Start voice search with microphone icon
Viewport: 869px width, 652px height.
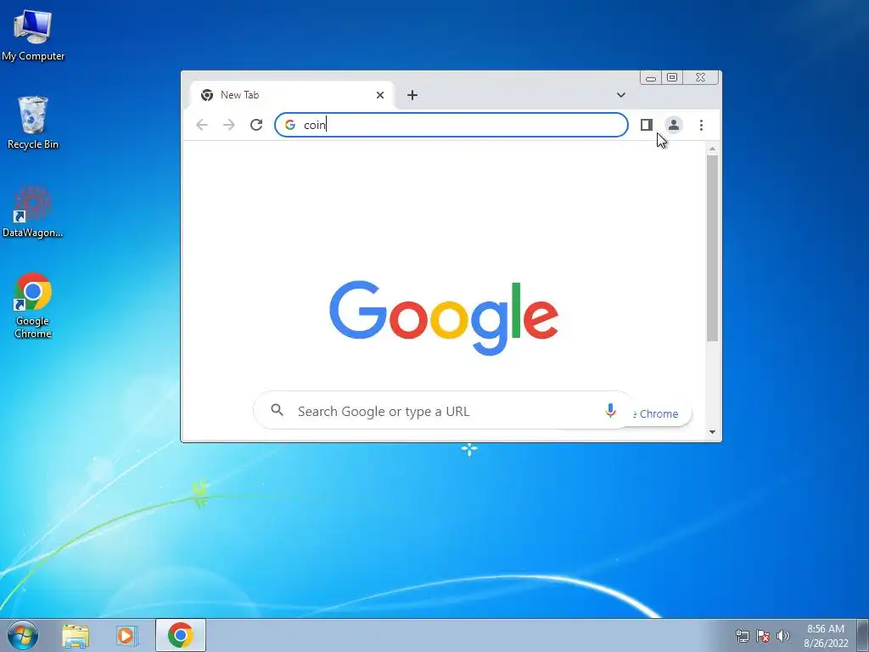pyautogui.click(x=610, y=411)
